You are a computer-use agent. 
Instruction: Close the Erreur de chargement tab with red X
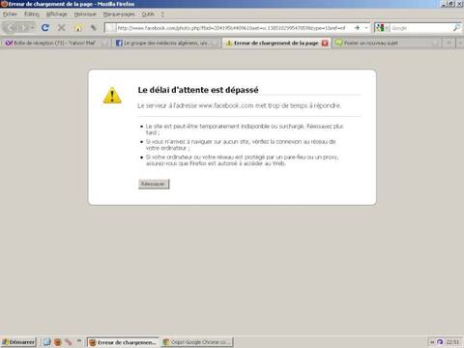pos(325,43)
